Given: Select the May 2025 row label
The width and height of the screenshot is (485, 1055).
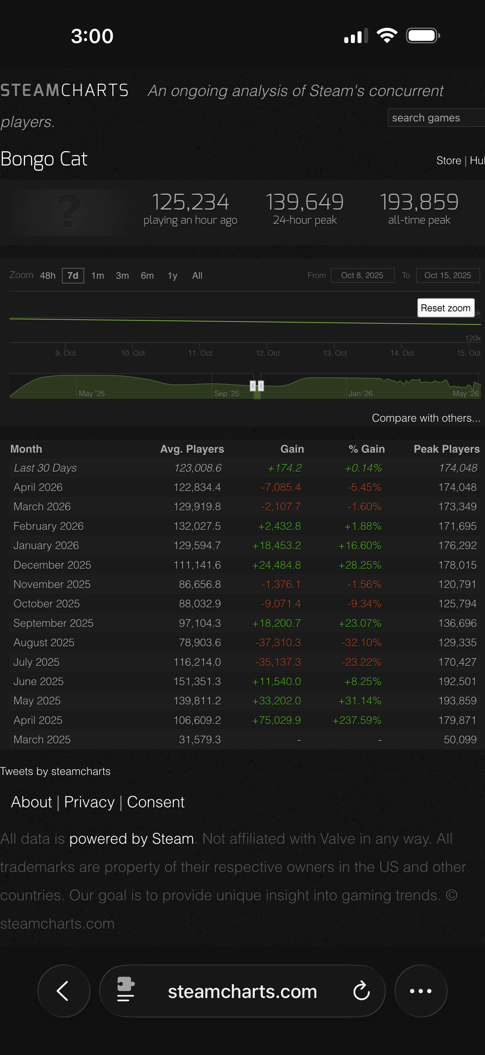Looking at the screenshot, I should point(37,700).
